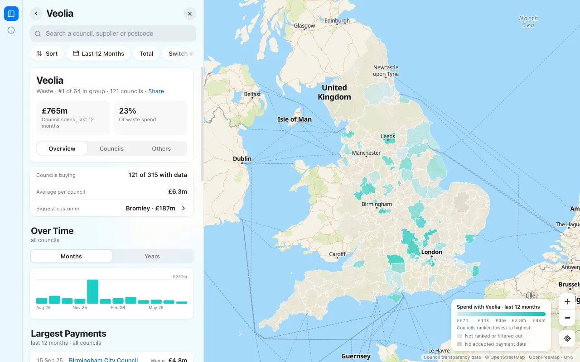Click the Leeds label on the map
580x362 pixels.
[388, 136]
